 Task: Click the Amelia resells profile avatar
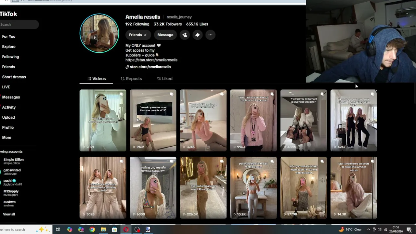coord(99,33)
